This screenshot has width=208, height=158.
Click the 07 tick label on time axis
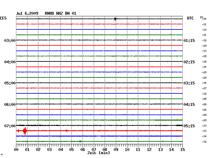point(94,150)
